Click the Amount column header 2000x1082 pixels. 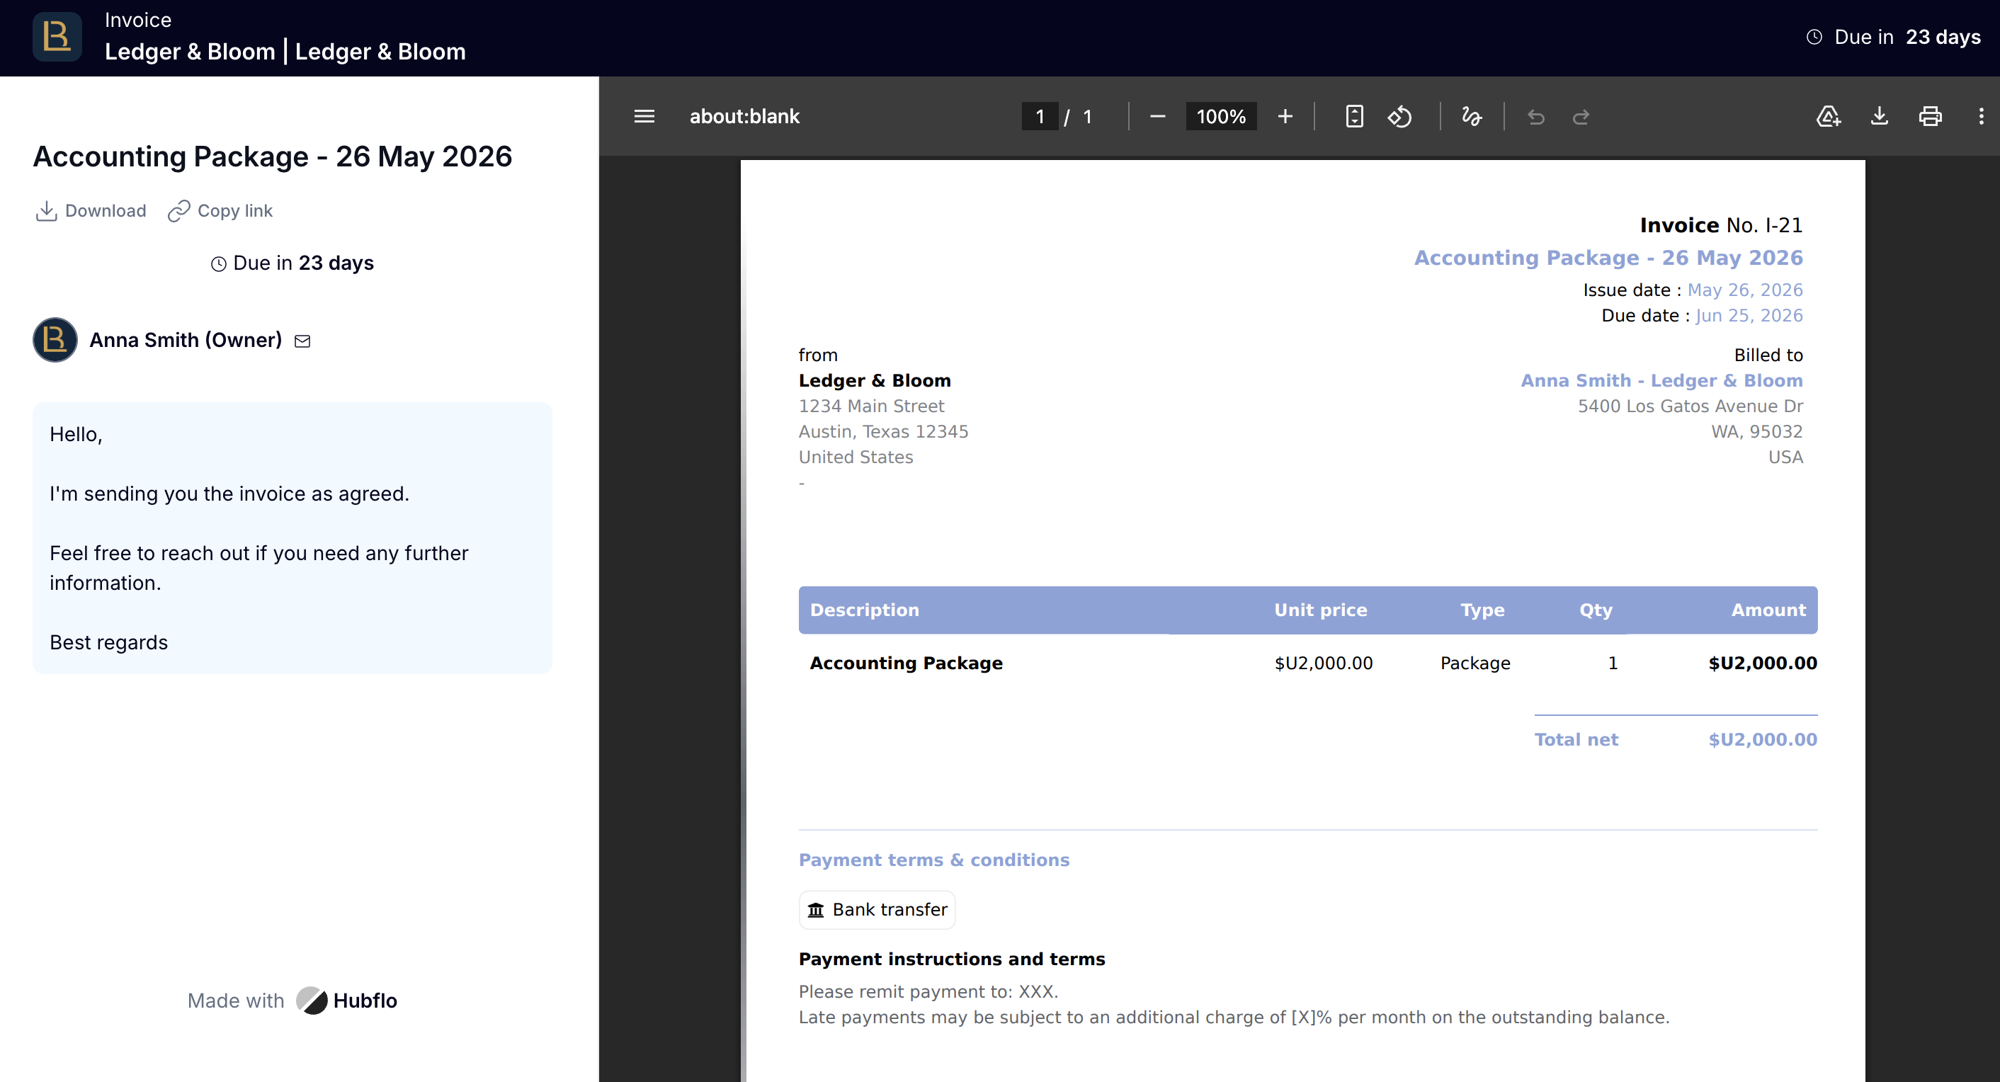(1768, 610)
